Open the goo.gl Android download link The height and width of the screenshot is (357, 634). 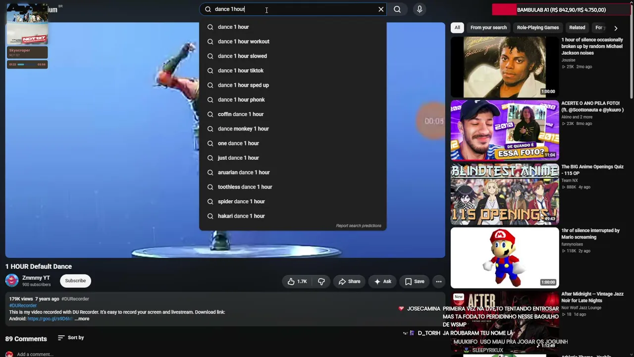(x=50, y=319)
